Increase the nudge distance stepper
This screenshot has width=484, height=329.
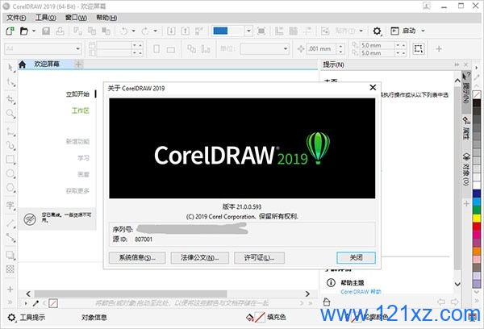(x=340, y=46)
